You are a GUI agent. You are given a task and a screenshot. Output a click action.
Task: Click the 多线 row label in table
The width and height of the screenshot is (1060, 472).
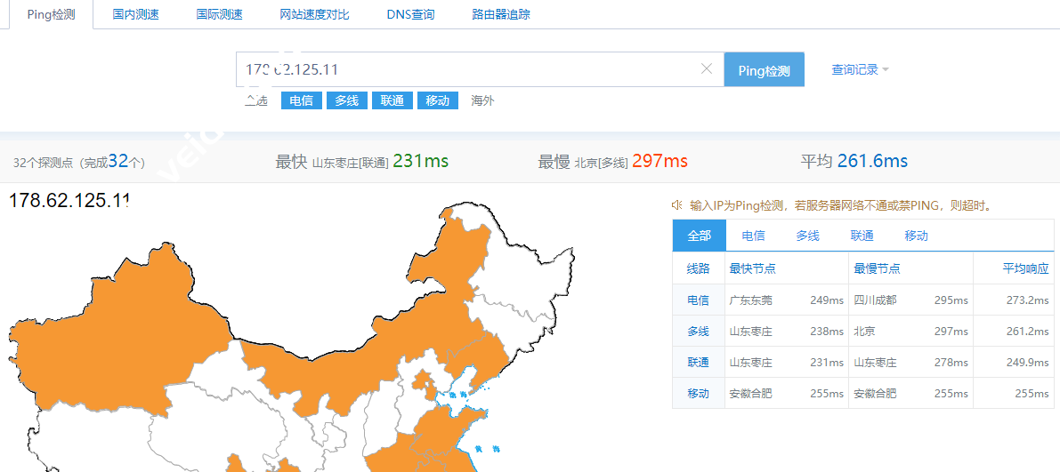pyautogui.click(x=699, y=331)
